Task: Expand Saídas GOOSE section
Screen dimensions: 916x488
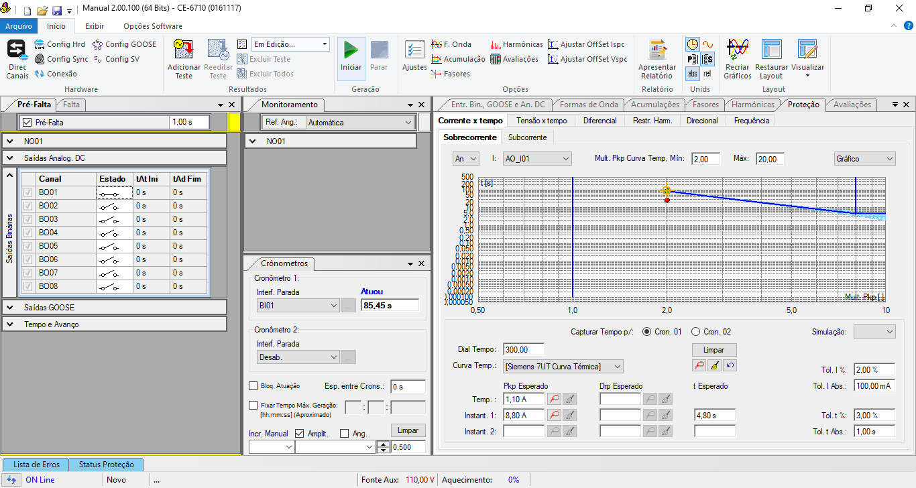Action: click(x=10, y=307)
